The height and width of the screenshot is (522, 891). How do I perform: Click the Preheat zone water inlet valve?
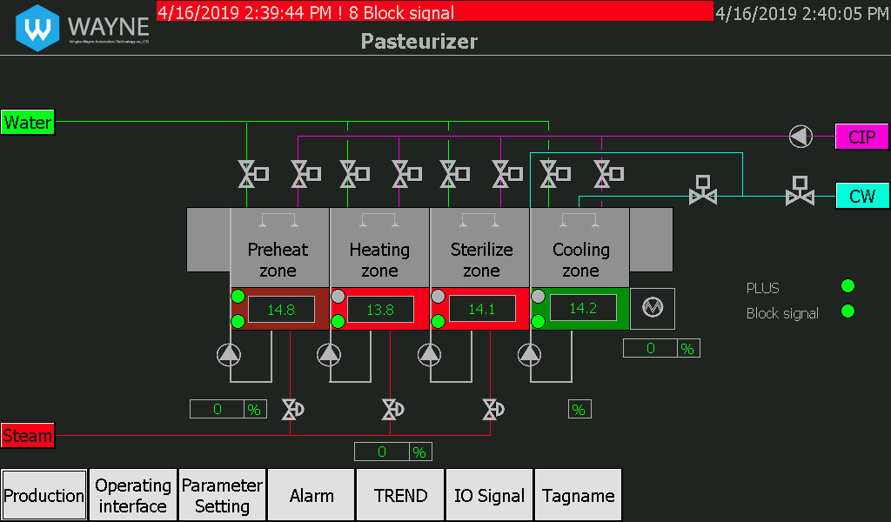coord(253,174)
